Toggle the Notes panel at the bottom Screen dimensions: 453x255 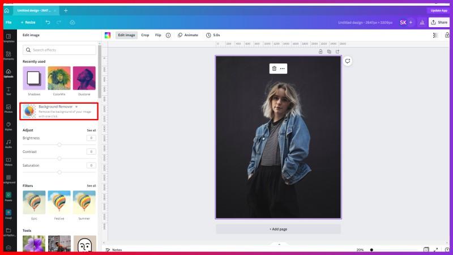113,249
